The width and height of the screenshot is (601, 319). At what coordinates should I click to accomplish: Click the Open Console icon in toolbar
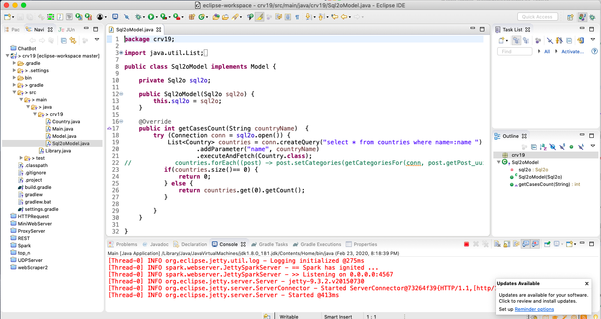(x=570, y=244)
